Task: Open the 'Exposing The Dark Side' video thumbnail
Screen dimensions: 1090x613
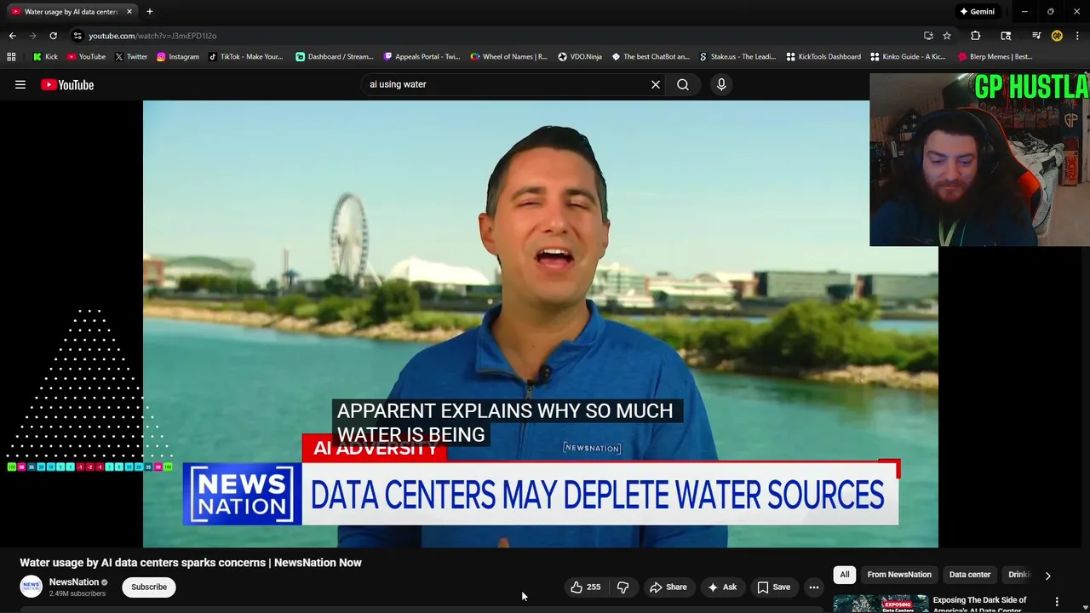Action: [x=881, y=603]
